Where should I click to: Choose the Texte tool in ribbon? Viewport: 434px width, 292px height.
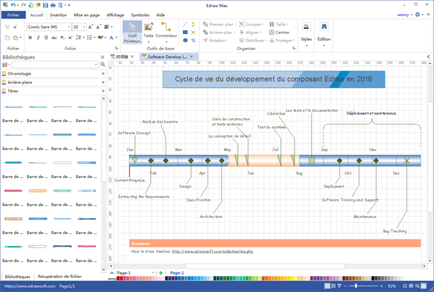(x=148, y=30)
